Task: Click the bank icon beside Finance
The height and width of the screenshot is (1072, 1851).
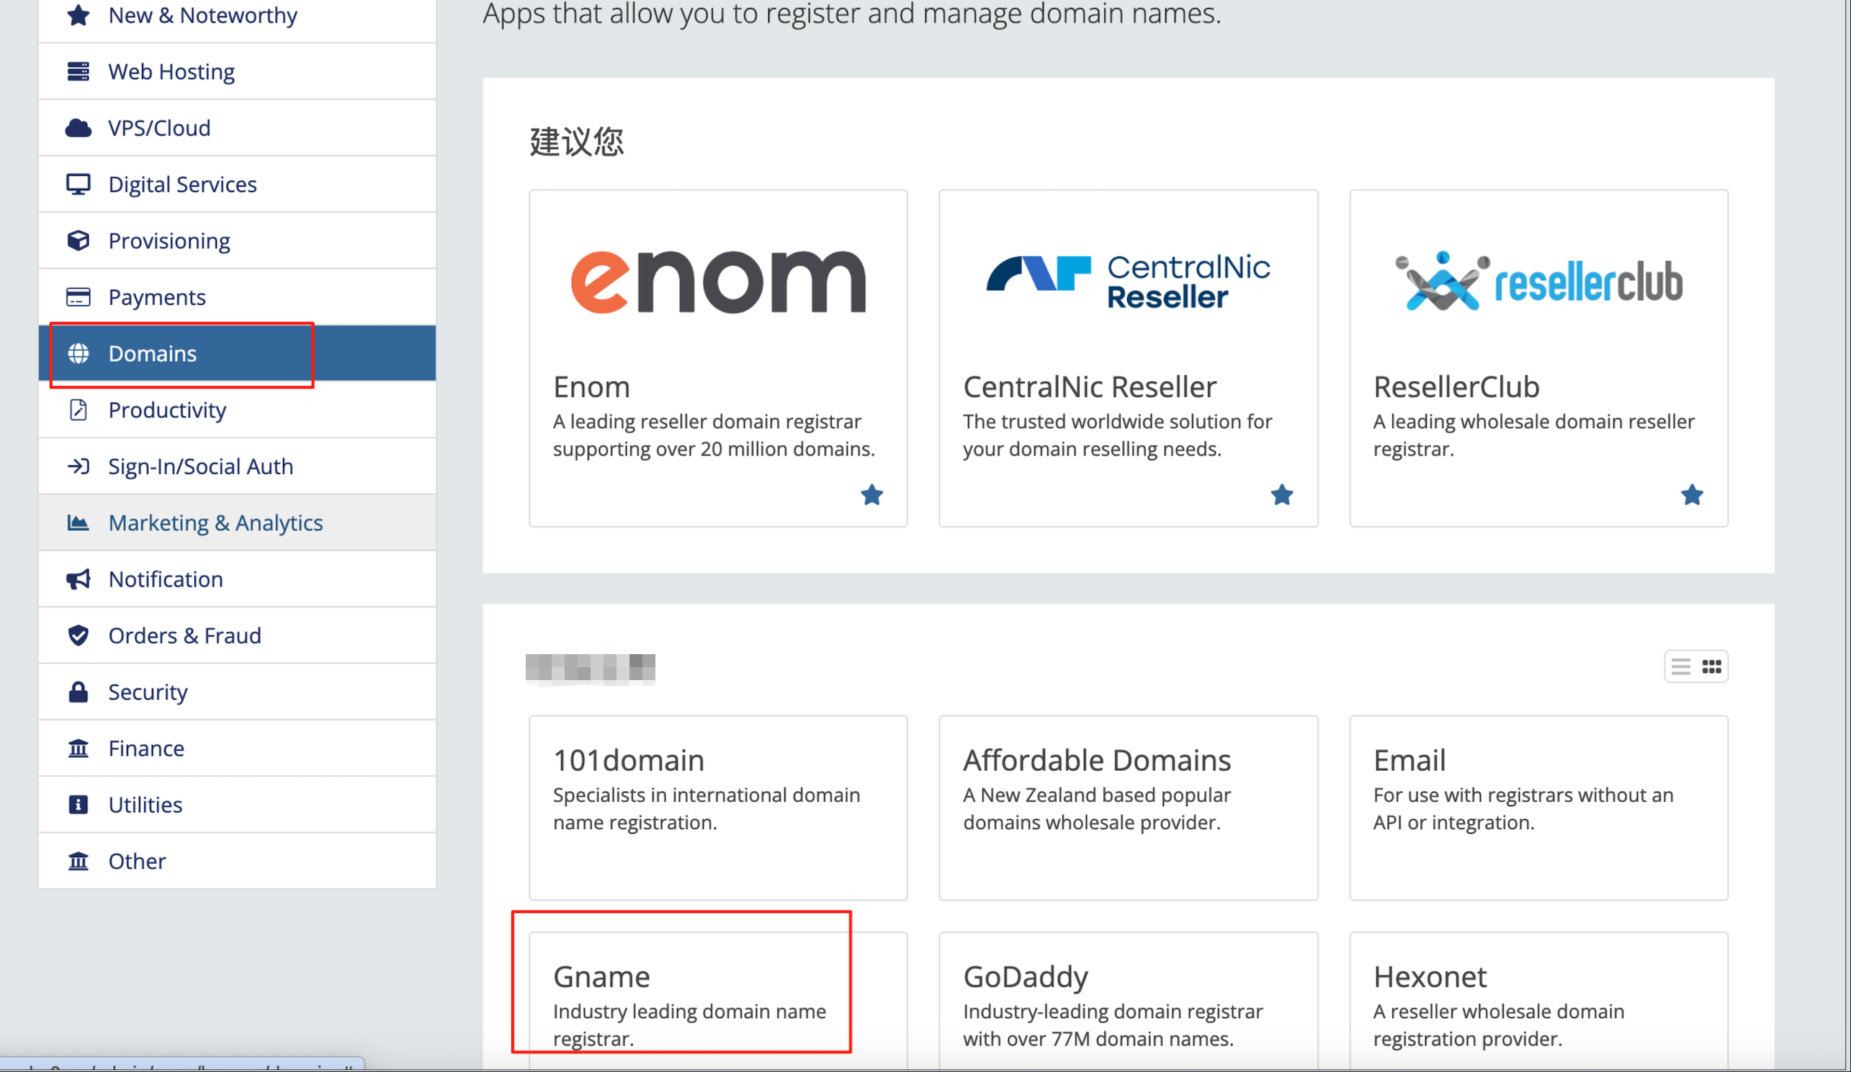Action: pos(78,748)
